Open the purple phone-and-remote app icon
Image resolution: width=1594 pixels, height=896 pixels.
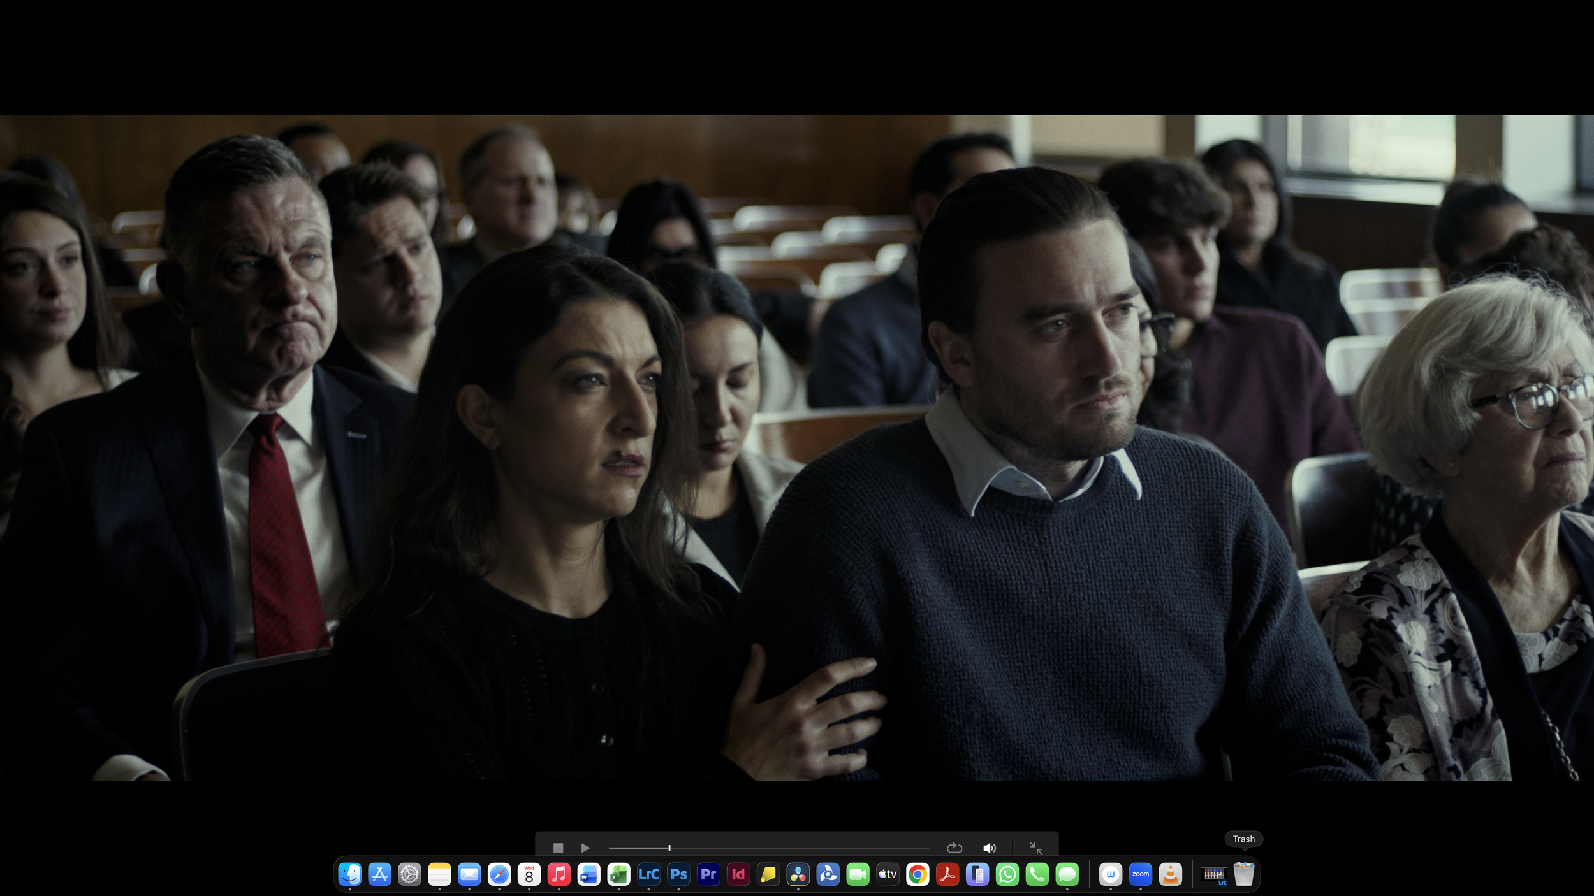point(977,874)
